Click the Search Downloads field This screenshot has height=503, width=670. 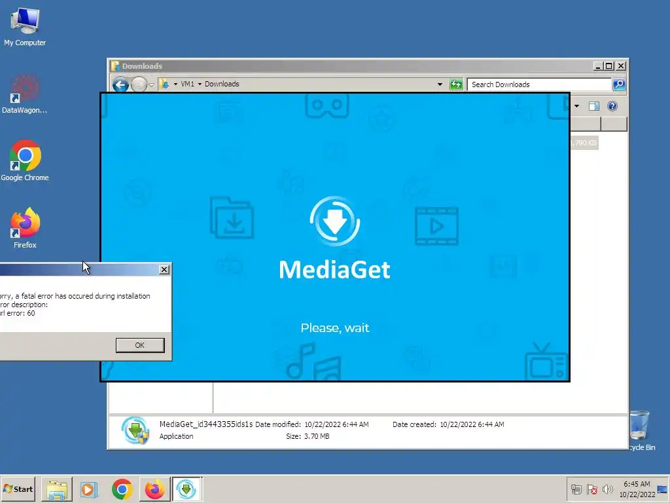point(539,84)
